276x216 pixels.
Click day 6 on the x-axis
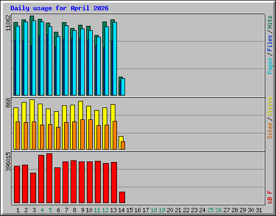pyautogui.click(x=58, y=210)
